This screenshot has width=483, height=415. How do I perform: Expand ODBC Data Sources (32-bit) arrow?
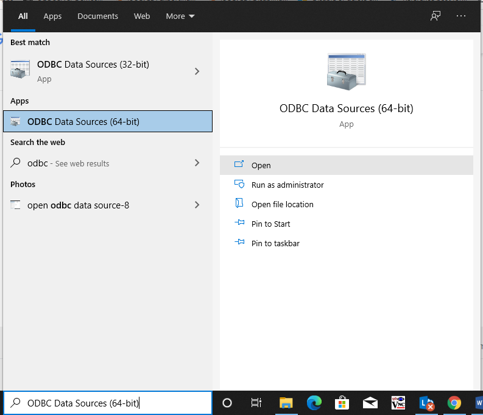pyautogui.click(x=197, y=71)
